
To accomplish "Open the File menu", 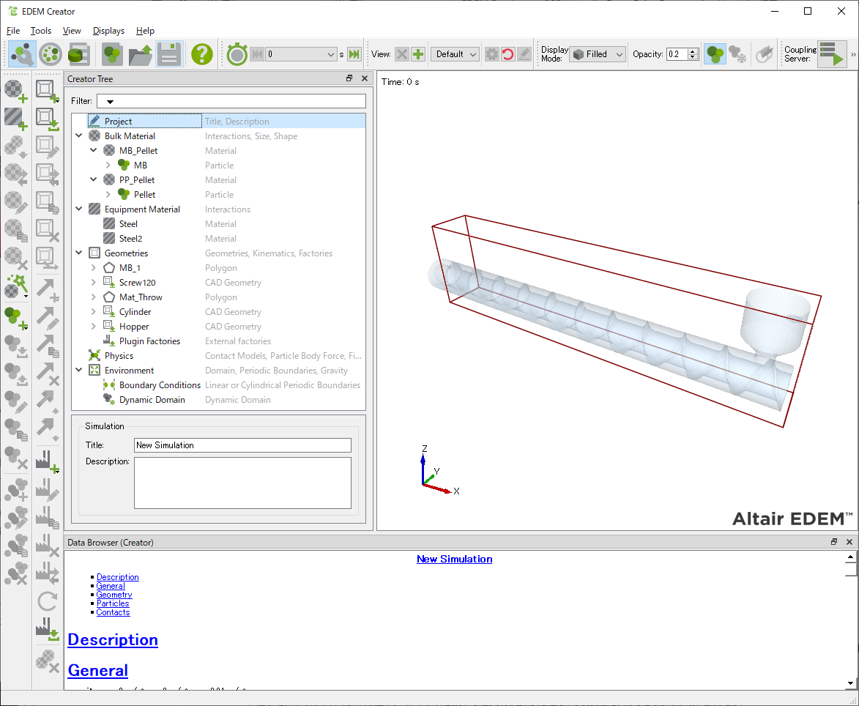I will tap(13, 31).
